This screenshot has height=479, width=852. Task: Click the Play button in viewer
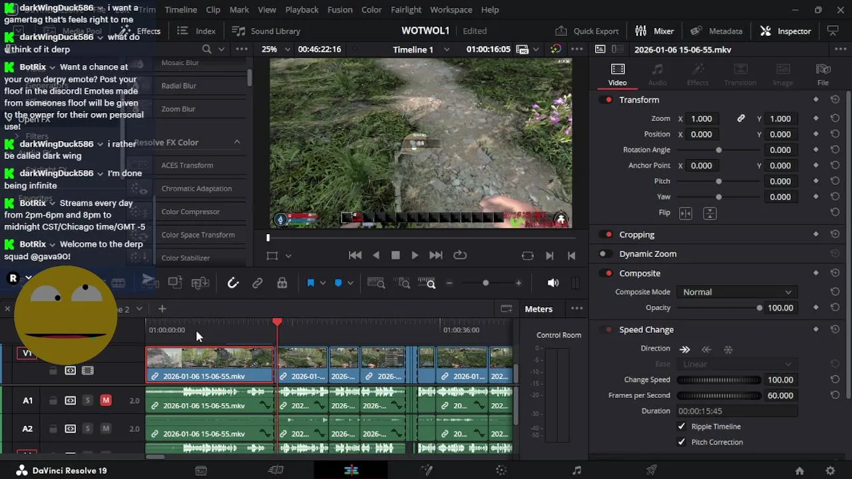point(415,255)
